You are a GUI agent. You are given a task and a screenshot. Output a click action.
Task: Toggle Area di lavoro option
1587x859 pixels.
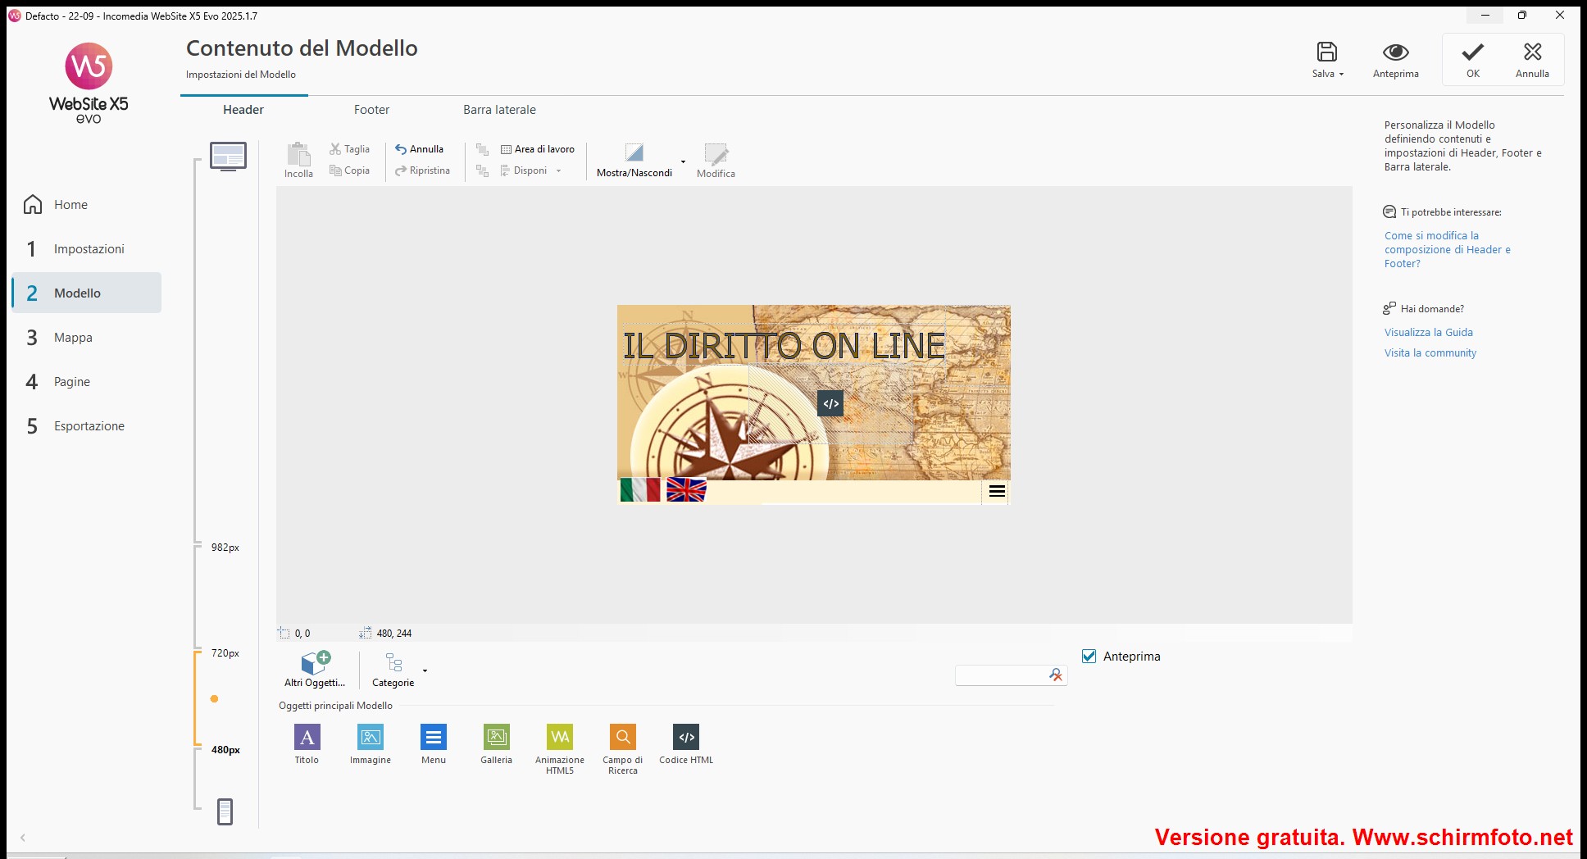[x=538, y=149]
